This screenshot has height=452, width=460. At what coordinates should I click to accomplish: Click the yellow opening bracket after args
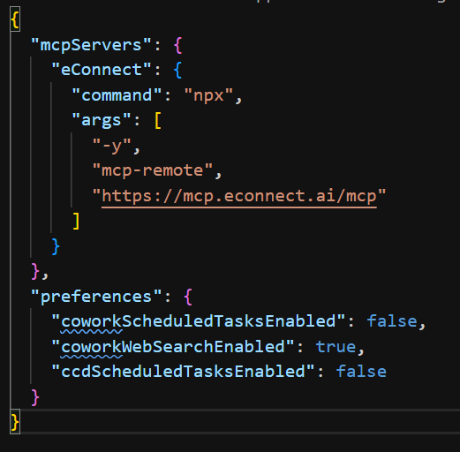[158, 120]
